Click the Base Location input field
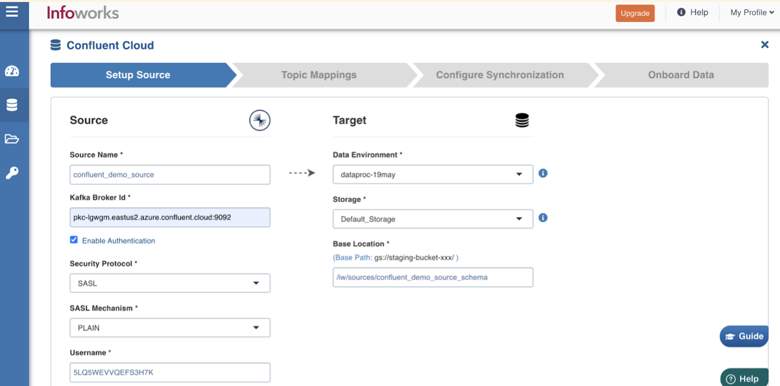 click(x=433, y=277)
